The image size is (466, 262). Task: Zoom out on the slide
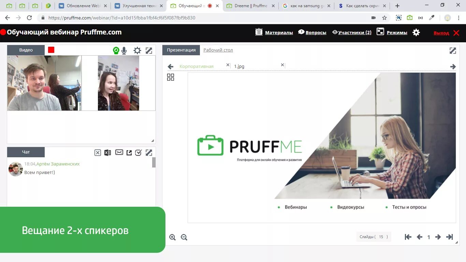pyautogui.click(x=184, y=237)
